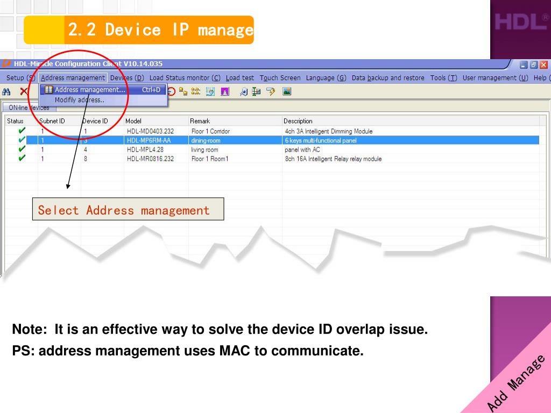This screenshot has width=551, height=413.
Task: Click the blue hand panel toolbar icon
Action: tap(210, 91)
